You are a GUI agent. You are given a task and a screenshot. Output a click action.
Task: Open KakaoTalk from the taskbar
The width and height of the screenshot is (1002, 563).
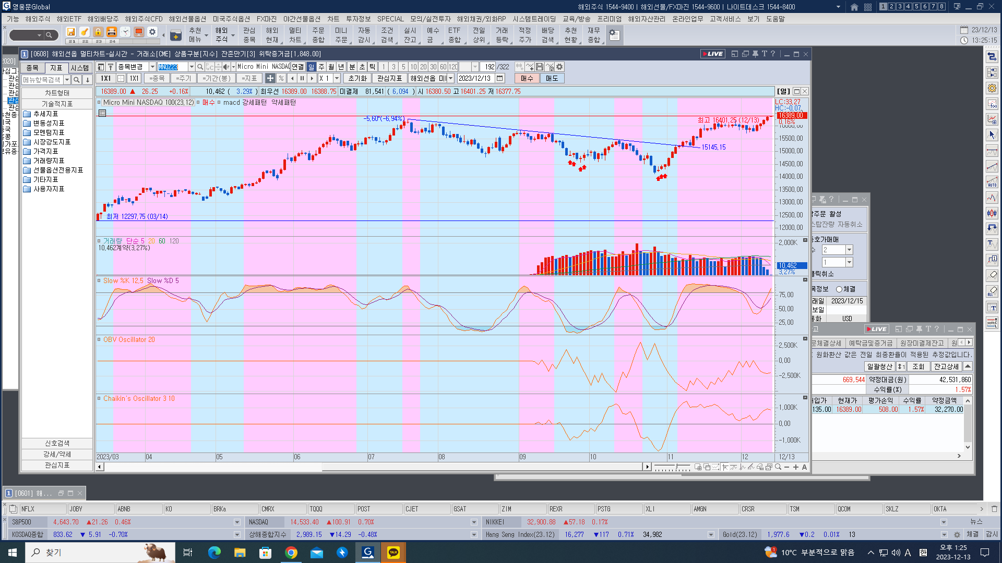[x=393, y=553]
